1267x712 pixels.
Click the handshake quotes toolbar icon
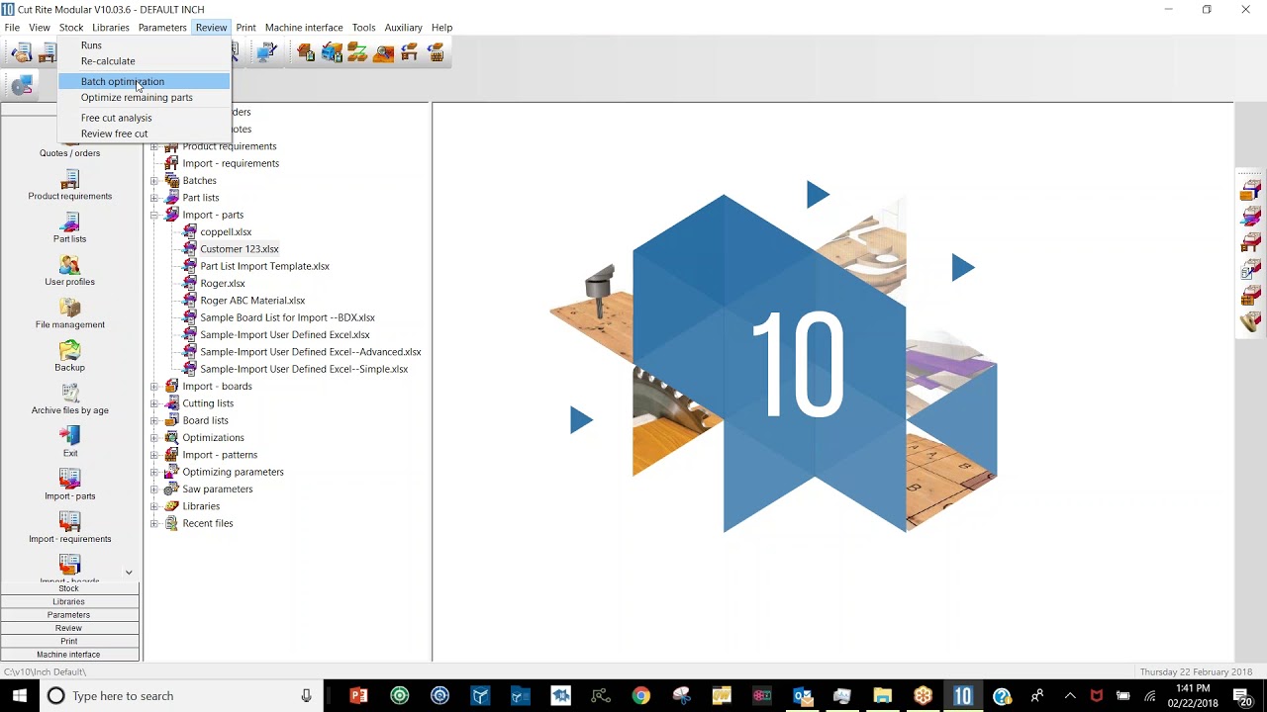pyautogui.click(x=21, y=53)
